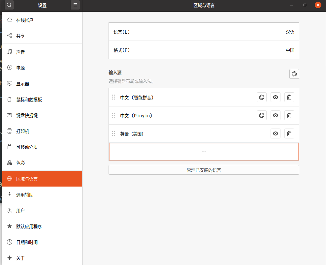Switch to 日期和时间 settings
The width and height of the screenshot is (326, 265).
42,242
